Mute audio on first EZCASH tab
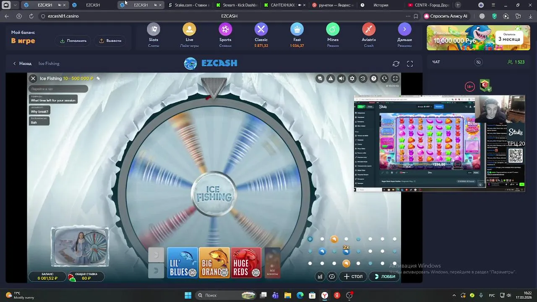Viewport: 537px width, 302px height. [60, 5]
